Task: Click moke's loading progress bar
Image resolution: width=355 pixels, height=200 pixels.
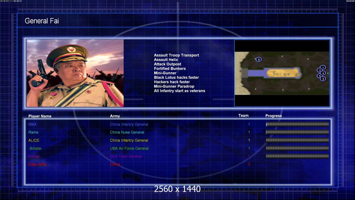Action: 297,156
